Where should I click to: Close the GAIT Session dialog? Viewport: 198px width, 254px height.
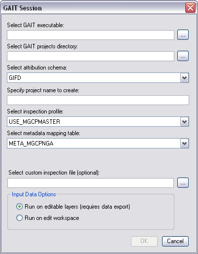click(190, 8)
